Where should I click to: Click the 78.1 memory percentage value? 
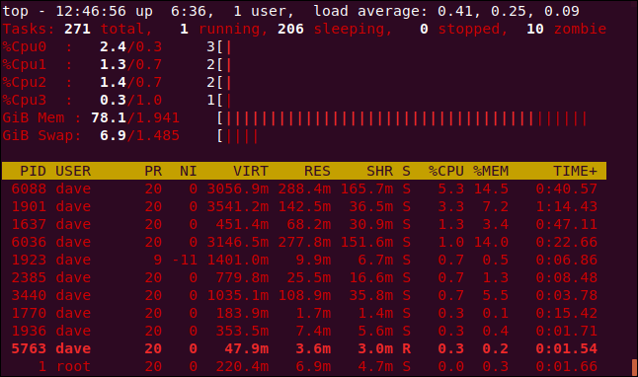[109, 118]
